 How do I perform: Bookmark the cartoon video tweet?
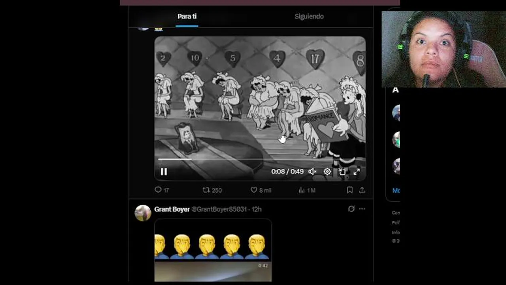(x=349, y=190)
